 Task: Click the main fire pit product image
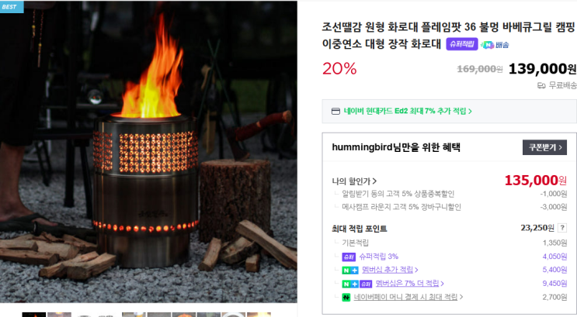click(148, 152)
